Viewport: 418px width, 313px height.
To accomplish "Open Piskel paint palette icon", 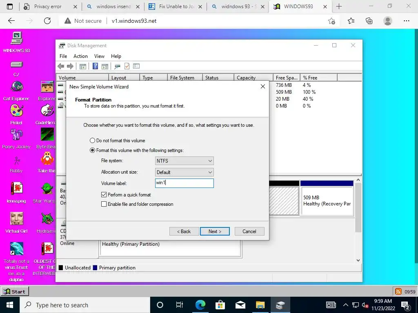I will click(x=16, y=115).
